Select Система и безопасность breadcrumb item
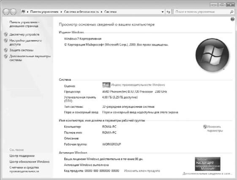The image size is (237, 180). point(81,12)
